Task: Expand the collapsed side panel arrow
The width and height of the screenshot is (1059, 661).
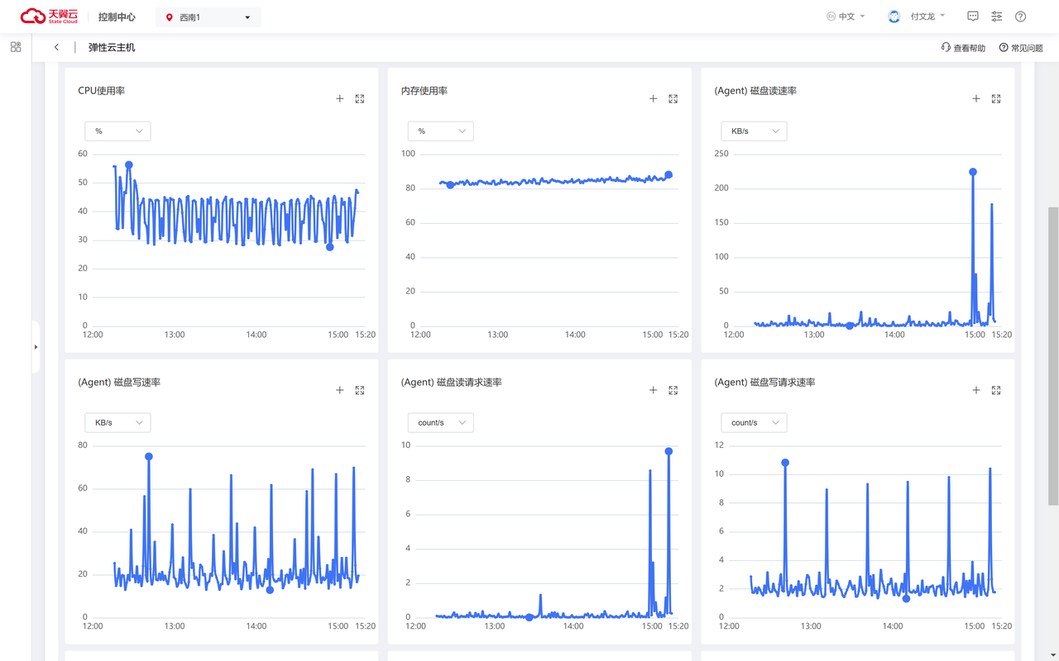Action: coord(36,347)
